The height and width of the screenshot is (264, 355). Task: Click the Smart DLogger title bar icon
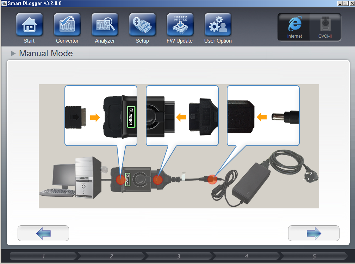pos(4,4)
